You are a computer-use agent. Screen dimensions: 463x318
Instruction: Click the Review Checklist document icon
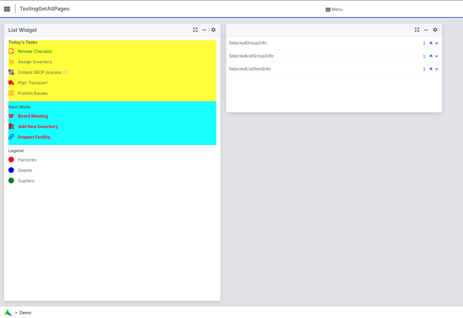point(11,51)
